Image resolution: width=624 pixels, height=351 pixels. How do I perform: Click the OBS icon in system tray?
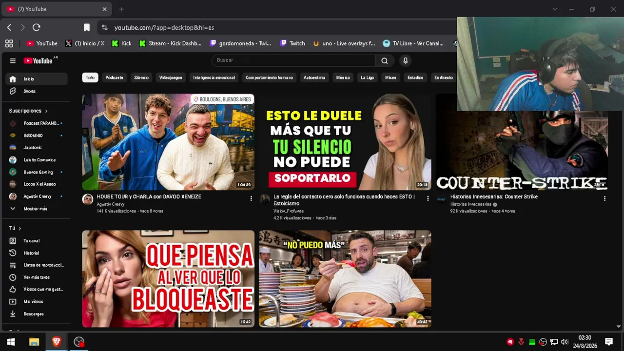[x=543, y=342]
